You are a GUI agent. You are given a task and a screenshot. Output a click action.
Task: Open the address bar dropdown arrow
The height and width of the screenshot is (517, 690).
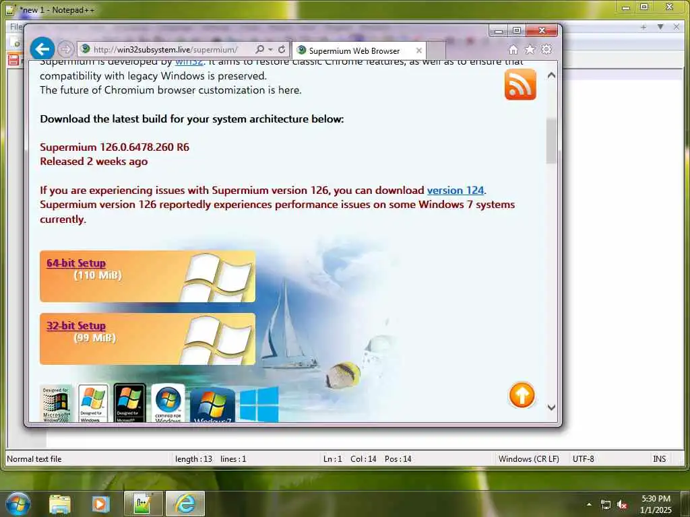[x=271, y=49]
